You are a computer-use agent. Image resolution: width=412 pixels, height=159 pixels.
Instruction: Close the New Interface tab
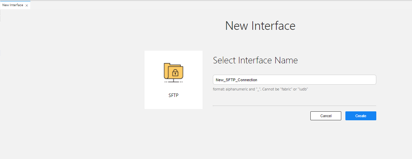click(27, 5)
